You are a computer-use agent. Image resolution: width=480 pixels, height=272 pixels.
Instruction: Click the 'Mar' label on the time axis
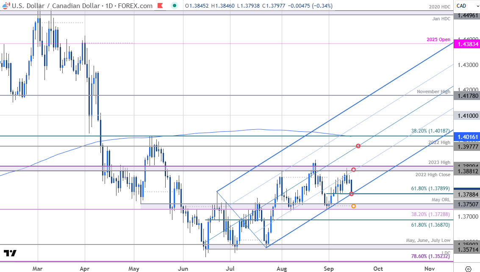coord(37,269)
